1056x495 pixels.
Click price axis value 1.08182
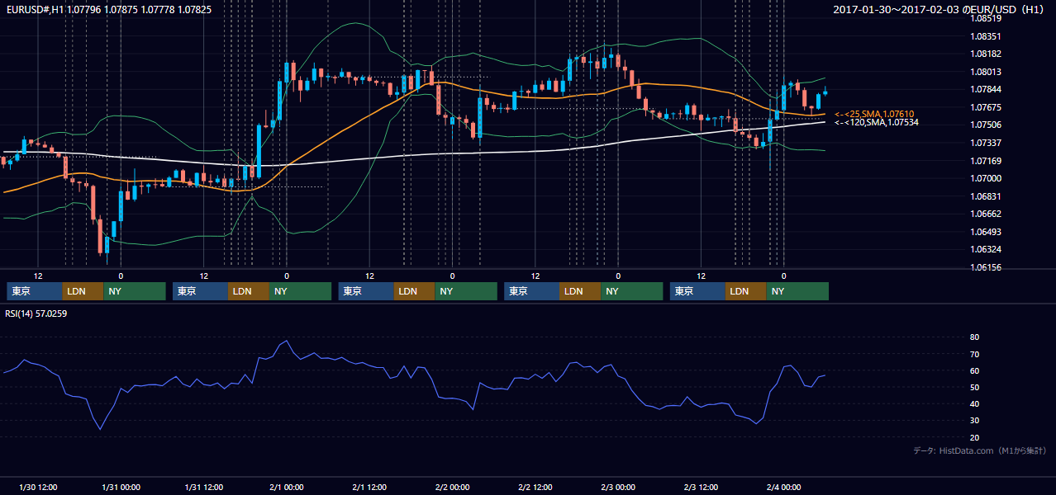click(986, 54)
